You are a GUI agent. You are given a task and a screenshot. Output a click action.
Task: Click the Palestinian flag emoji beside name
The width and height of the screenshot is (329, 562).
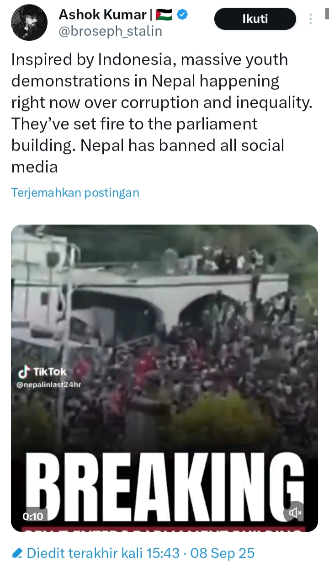[x=164, y=15]
